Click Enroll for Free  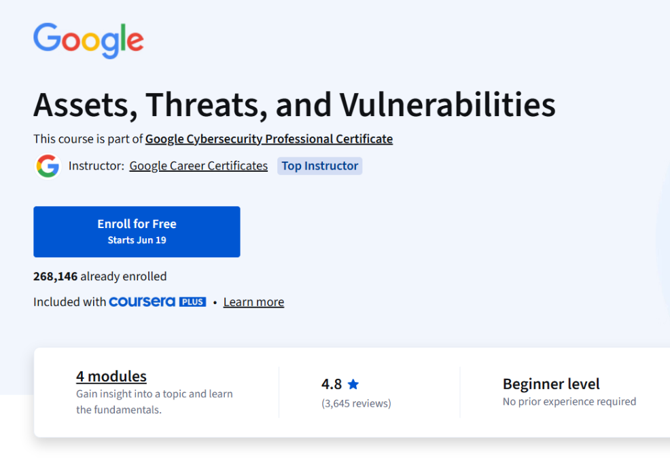point(137,224)
